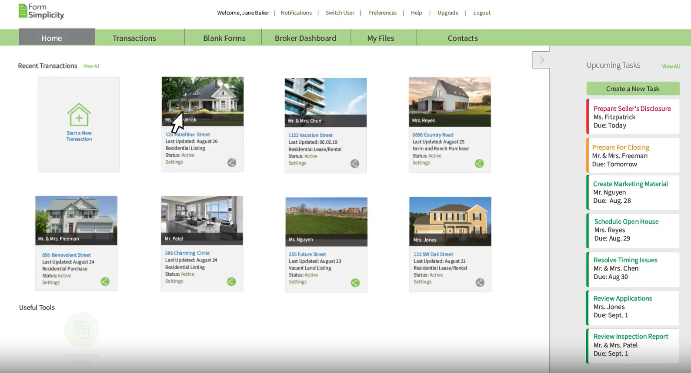691x373 pixels.
Task: Click Switch User link
Action: [x=340, y=13]
